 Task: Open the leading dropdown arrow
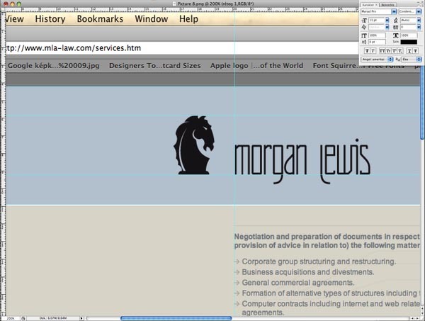(419, 21)
